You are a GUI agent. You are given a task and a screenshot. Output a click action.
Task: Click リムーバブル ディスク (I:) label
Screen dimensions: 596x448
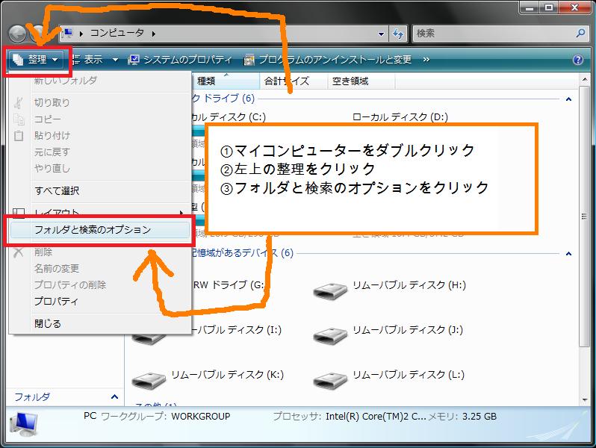(237, 330)
